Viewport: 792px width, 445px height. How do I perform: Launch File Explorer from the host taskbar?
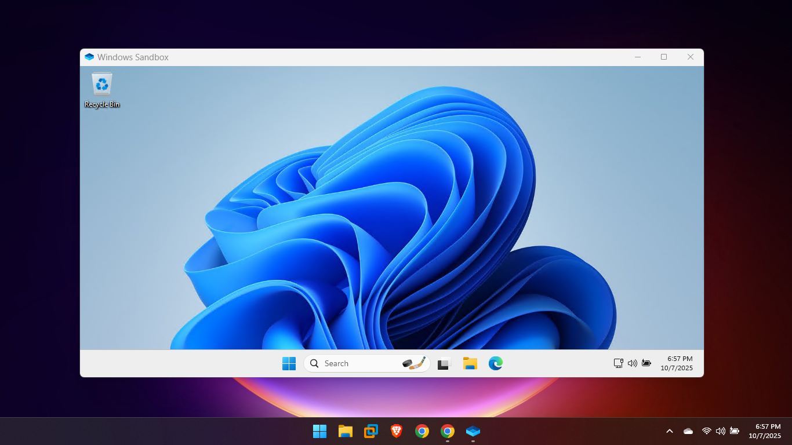point(346,431)
